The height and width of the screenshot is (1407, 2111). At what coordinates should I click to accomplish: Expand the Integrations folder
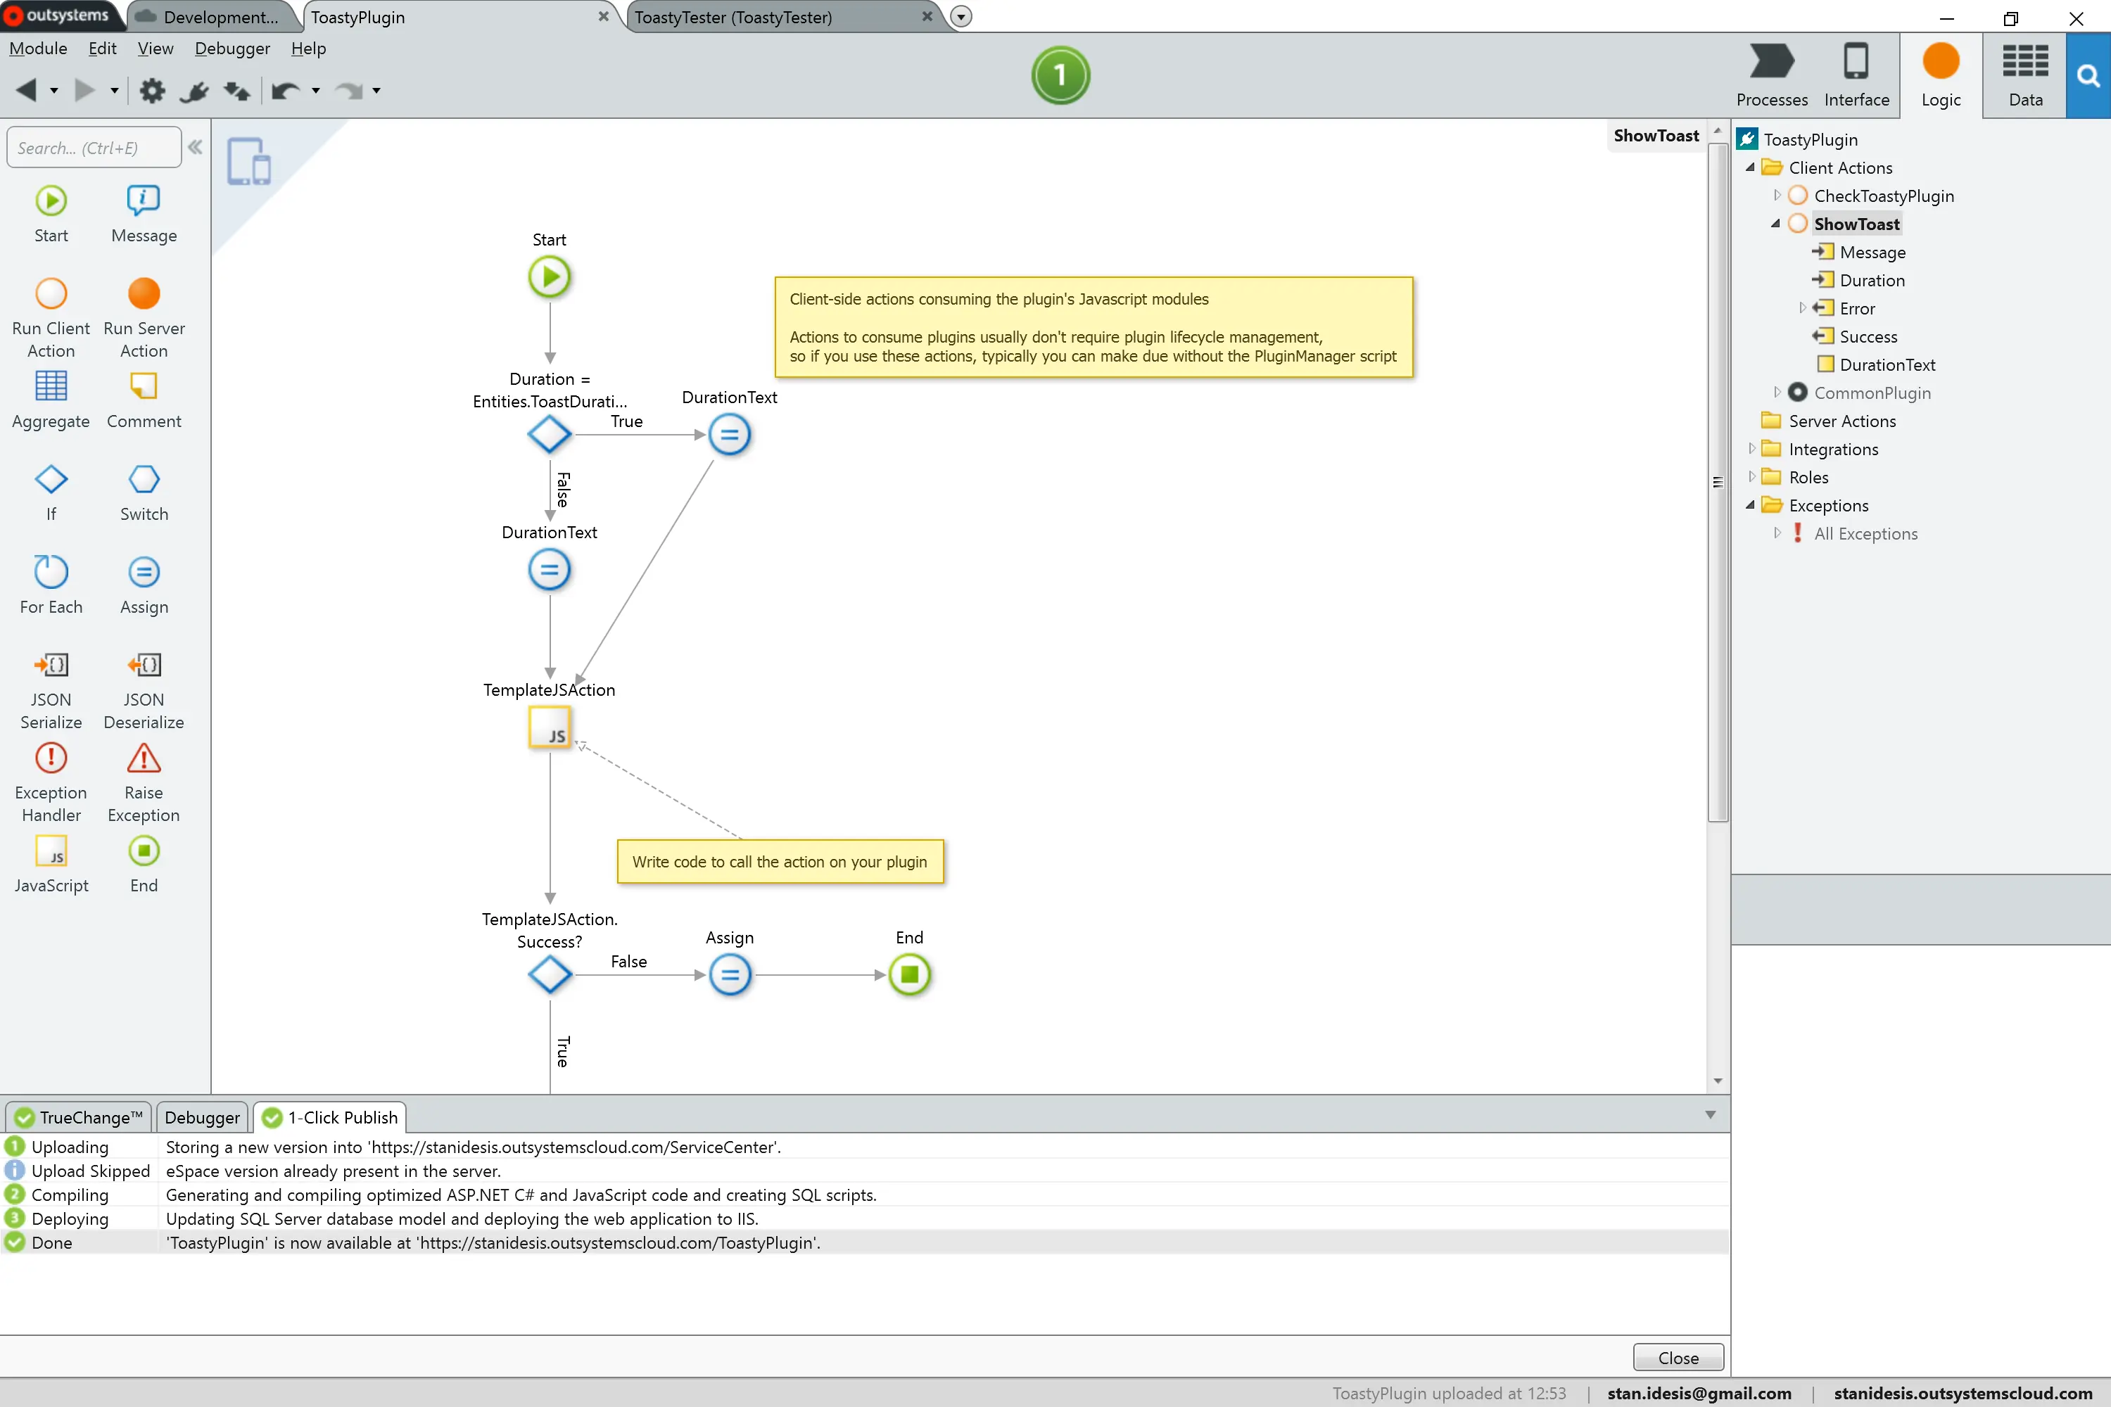click(1751, 449)
